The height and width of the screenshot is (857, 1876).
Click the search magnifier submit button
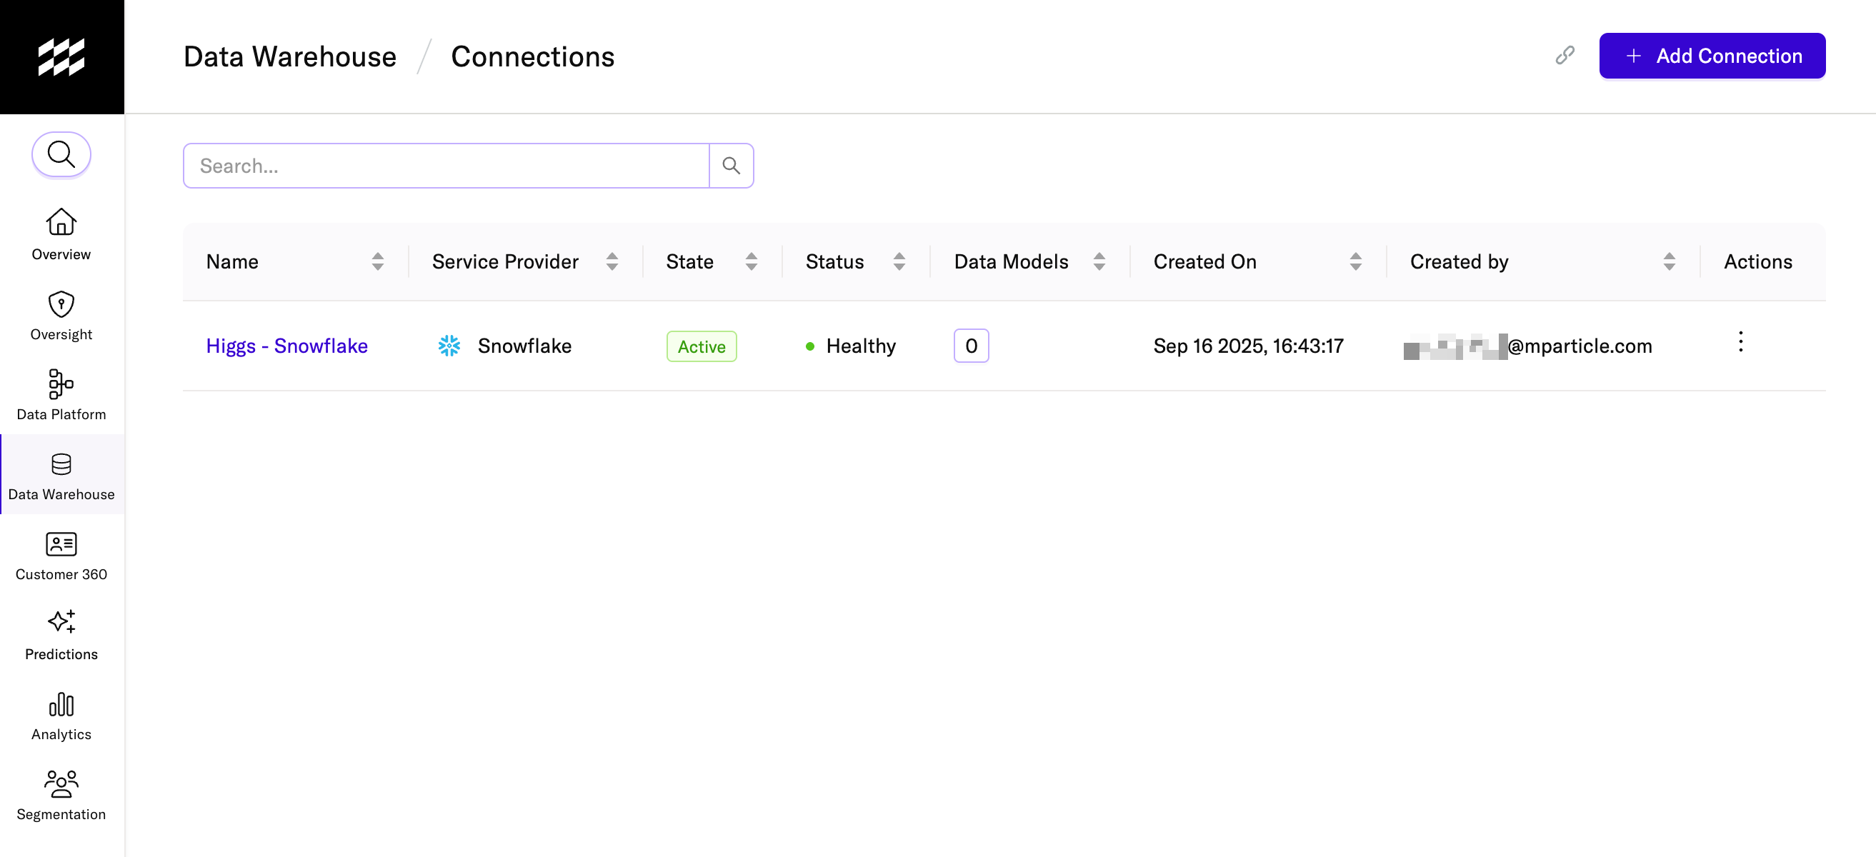pyautogui.click(x=730, y=166)
